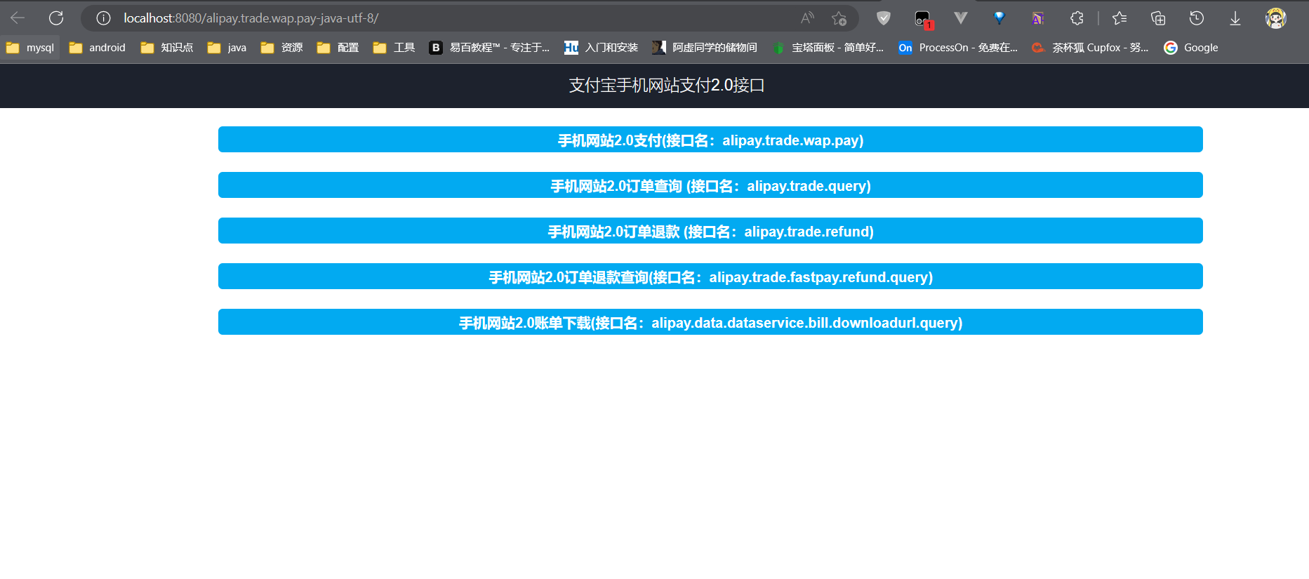Open the purple AI extension icon
The height and width of the screenshot is (579, 1309).
click(1038, 18)
